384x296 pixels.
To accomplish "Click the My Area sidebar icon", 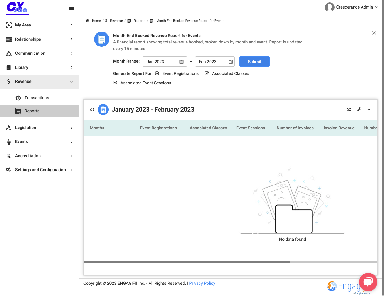I will (x=9, y=25).
